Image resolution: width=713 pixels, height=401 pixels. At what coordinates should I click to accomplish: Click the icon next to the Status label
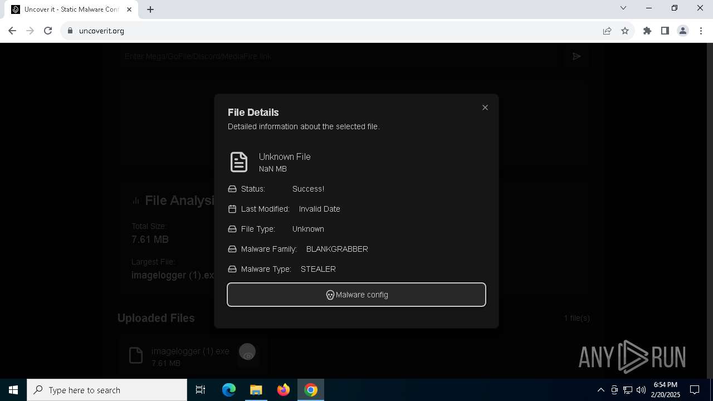pyautogui.click(x=232, y=189)
